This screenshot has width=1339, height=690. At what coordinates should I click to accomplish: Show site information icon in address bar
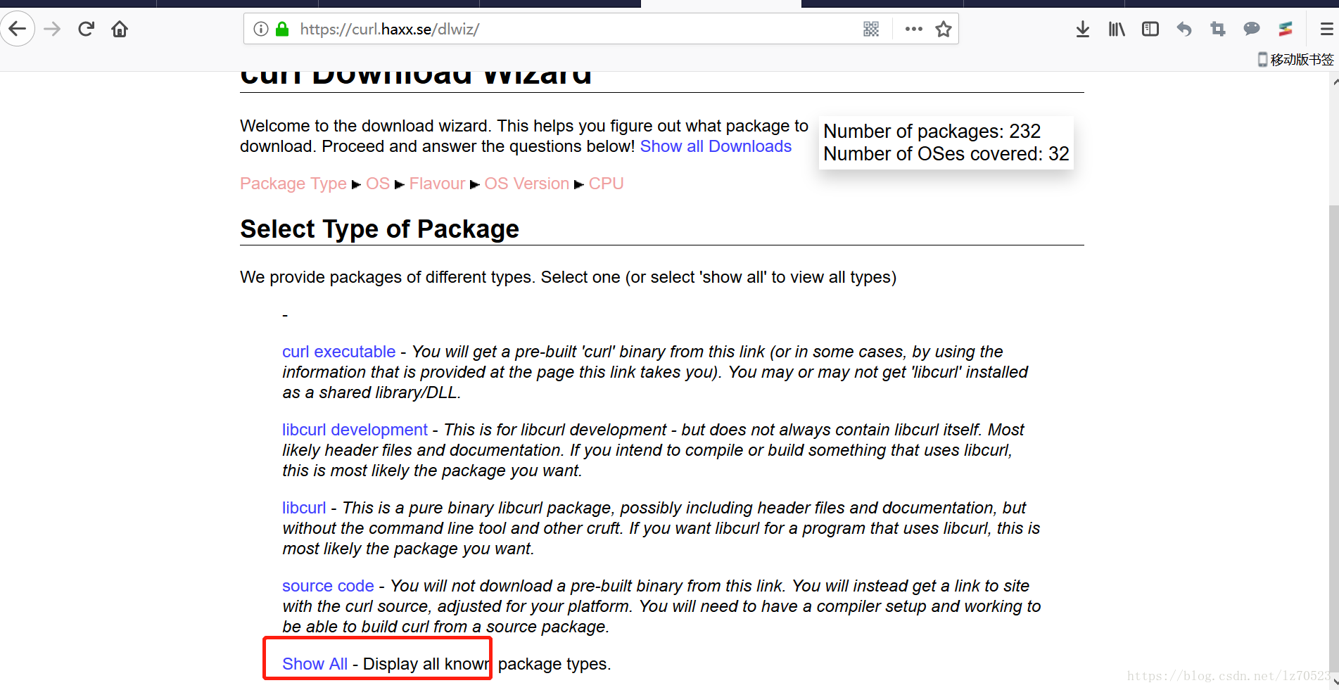click(x=261, y=29)
